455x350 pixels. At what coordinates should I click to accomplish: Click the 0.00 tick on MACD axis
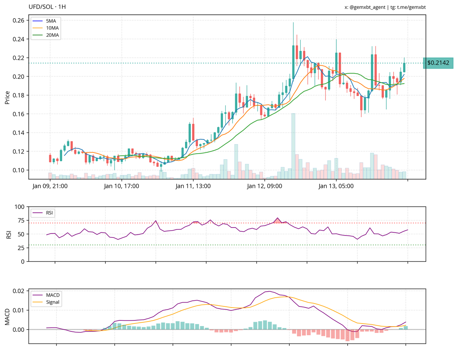(x=19, y=330)
